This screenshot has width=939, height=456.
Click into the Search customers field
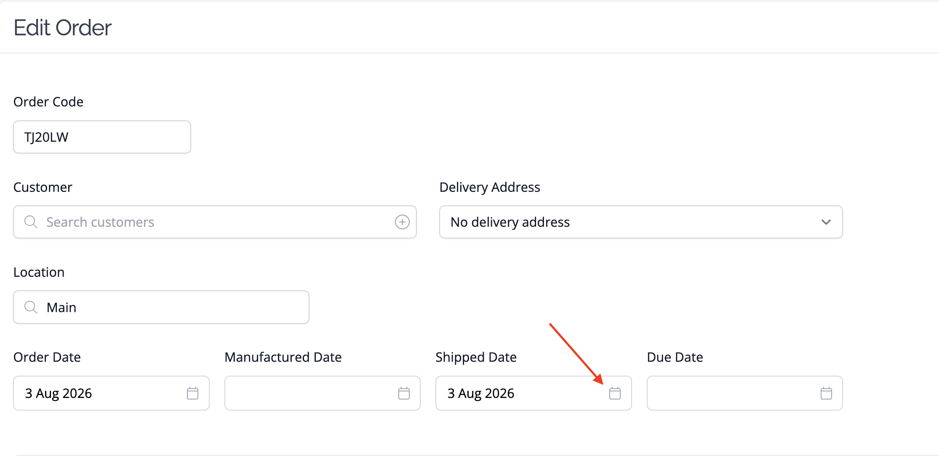click(215, 222)
